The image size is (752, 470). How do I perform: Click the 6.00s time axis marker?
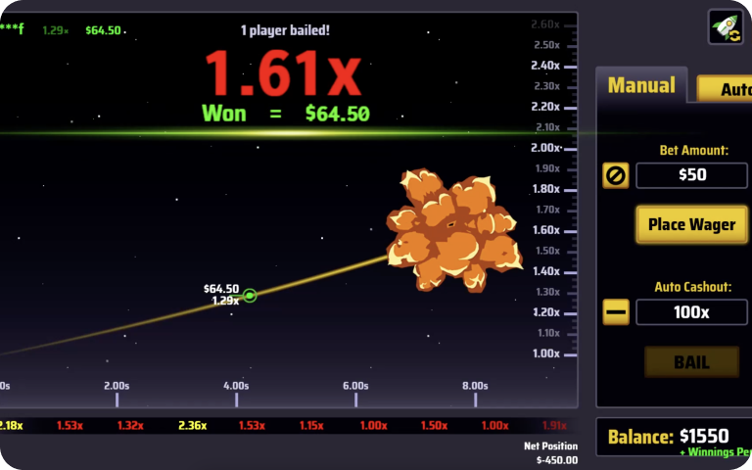click(x=355, y=386)
